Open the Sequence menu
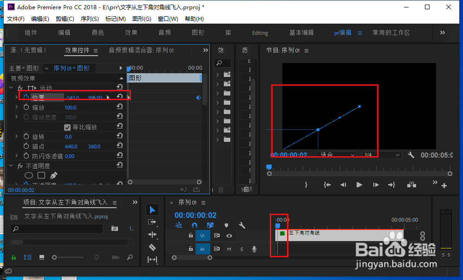This screenshot has width=463, height=280. click(x=90, y=19)
